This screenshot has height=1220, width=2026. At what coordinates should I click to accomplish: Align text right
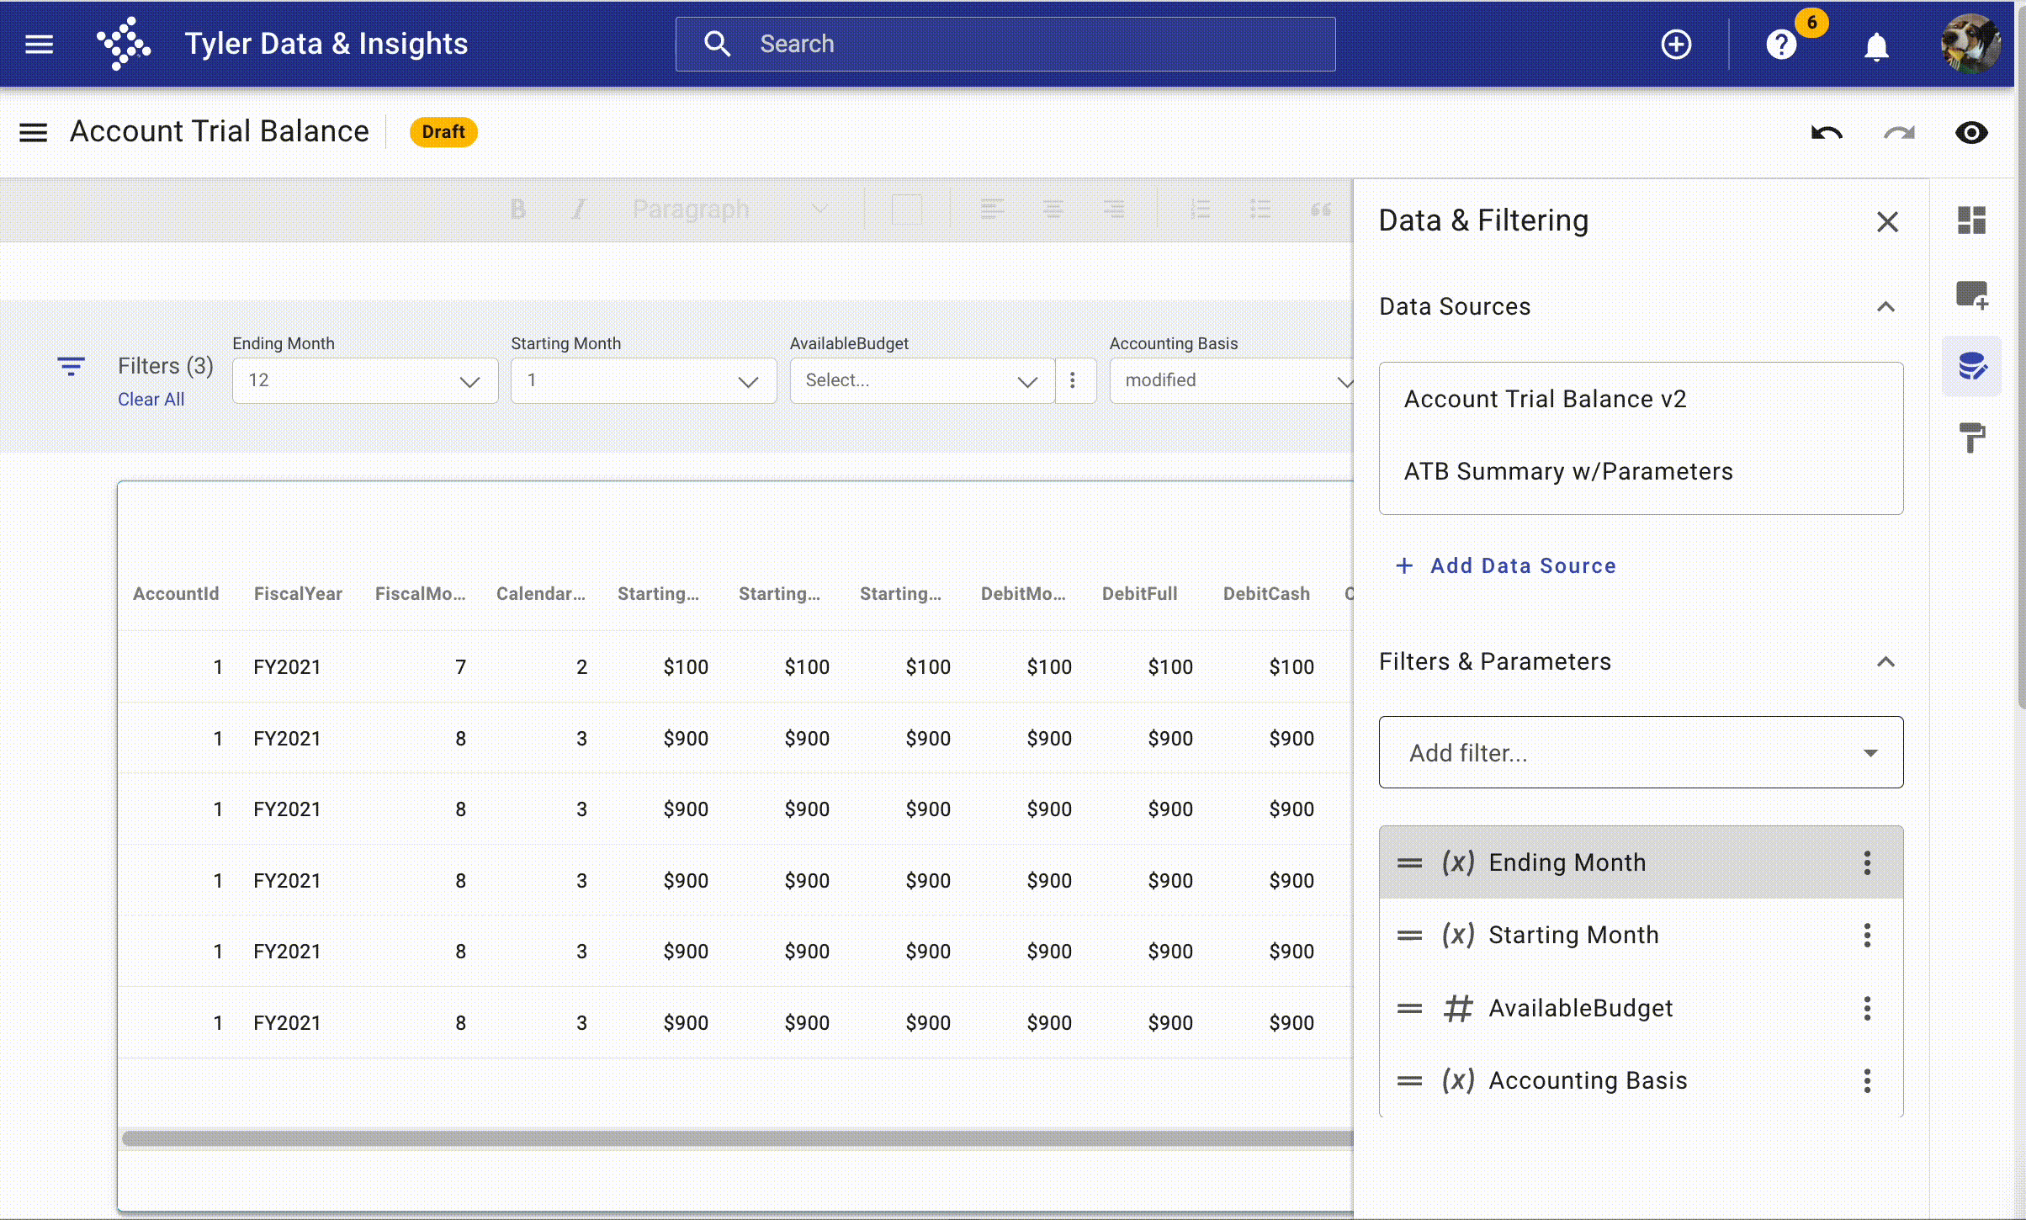click(x=1114, y=210)
